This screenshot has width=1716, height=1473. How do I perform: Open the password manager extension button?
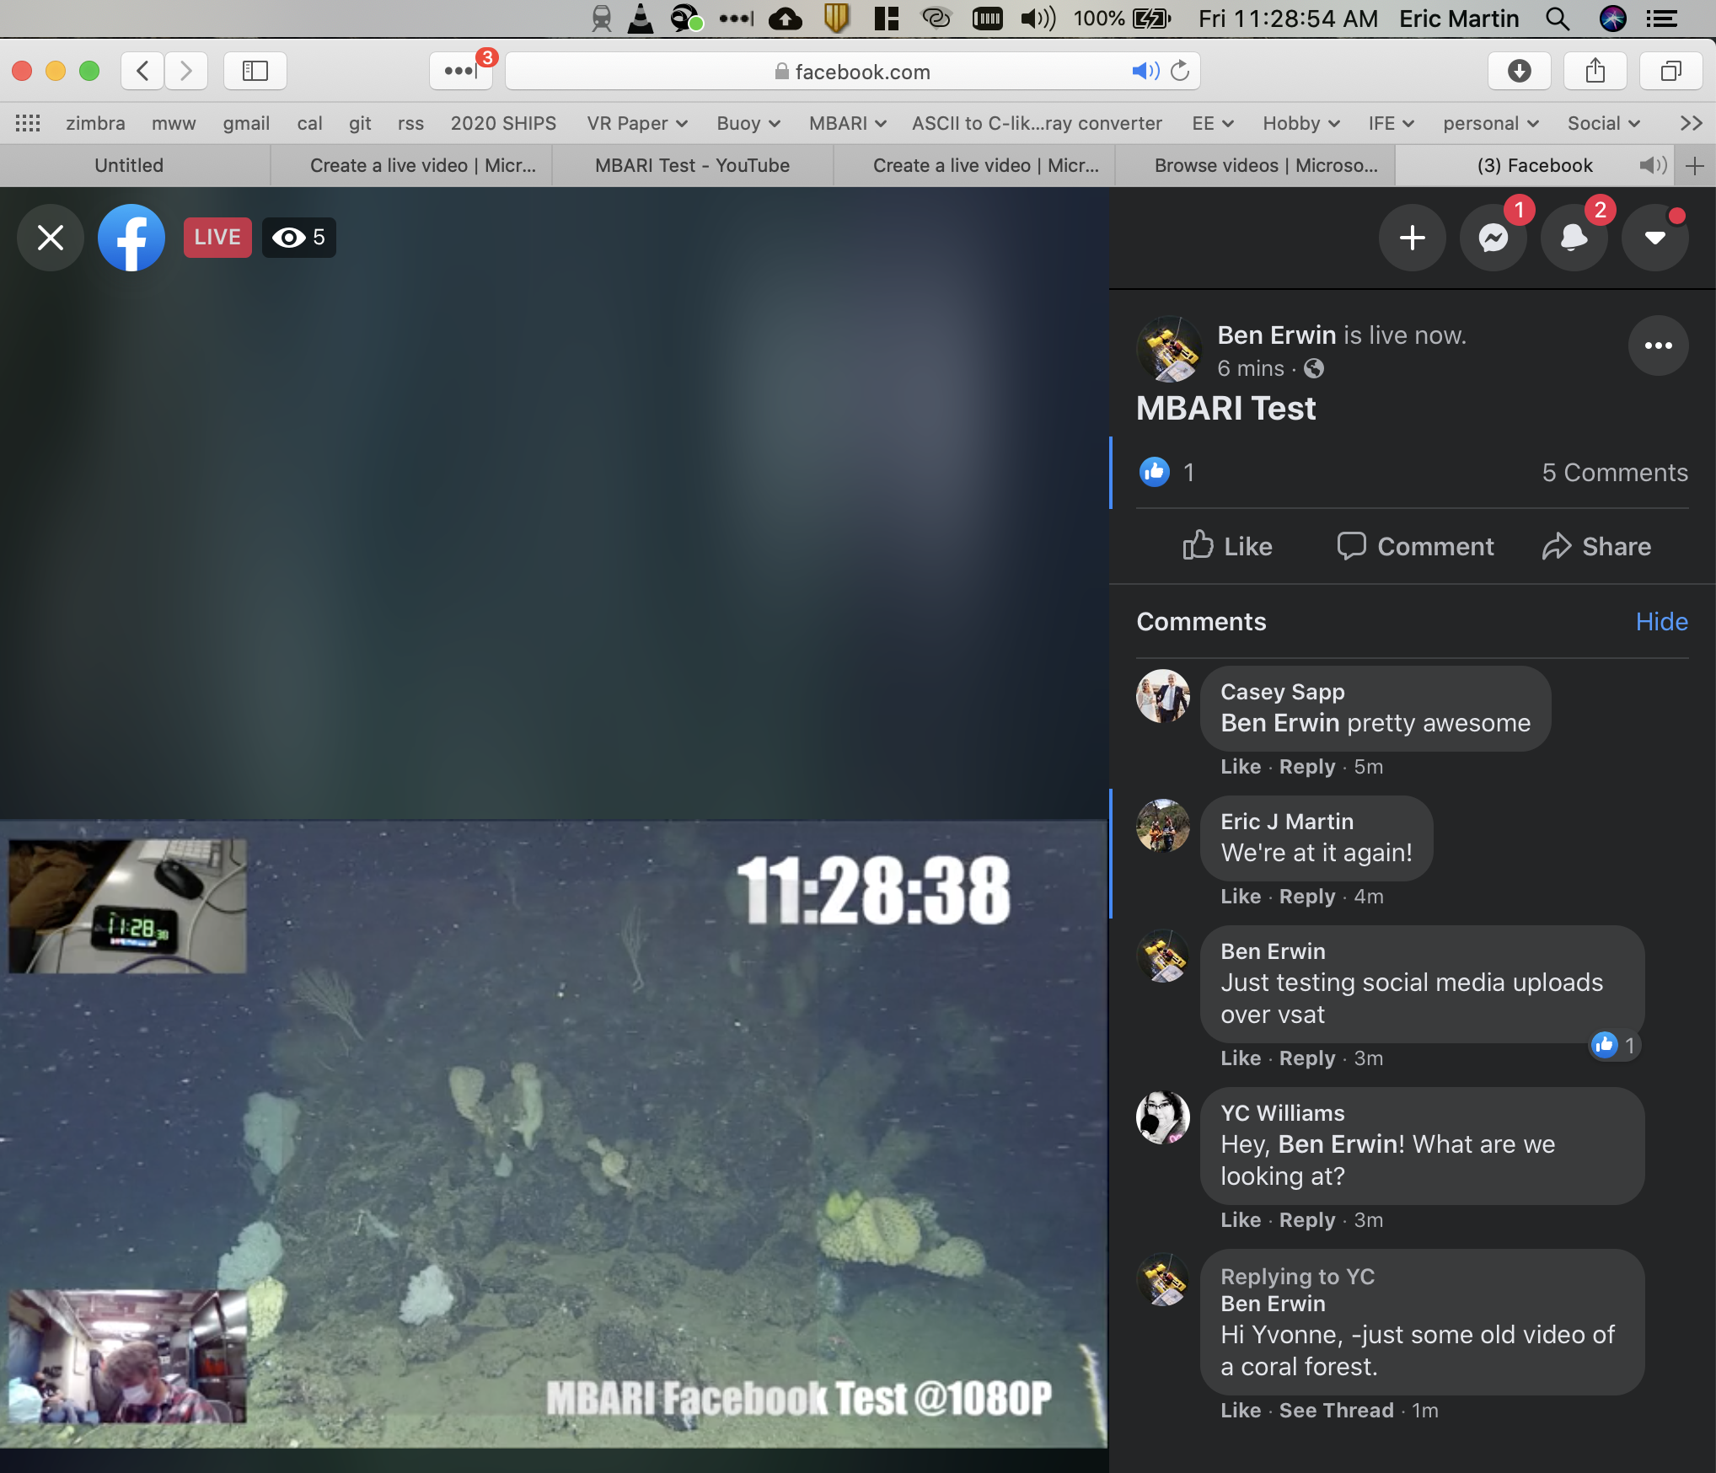point(460,71)
